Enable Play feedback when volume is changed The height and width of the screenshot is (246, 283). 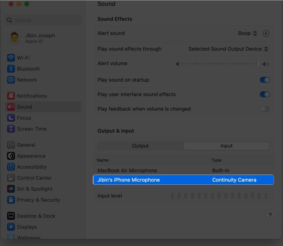click(x=265, y=109)
